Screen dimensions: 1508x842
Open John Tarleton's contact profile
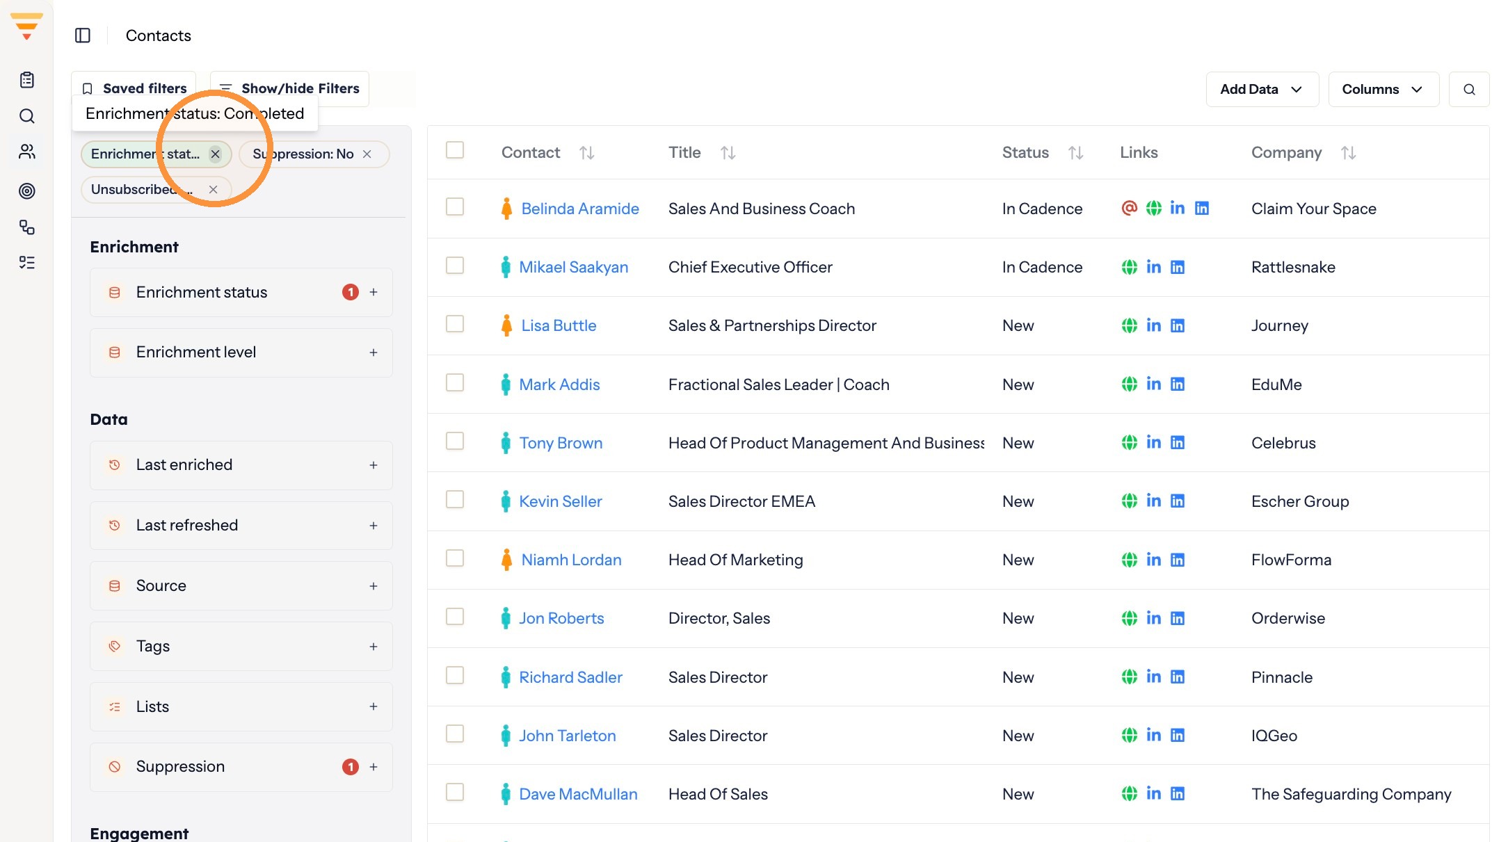(568, 736)
